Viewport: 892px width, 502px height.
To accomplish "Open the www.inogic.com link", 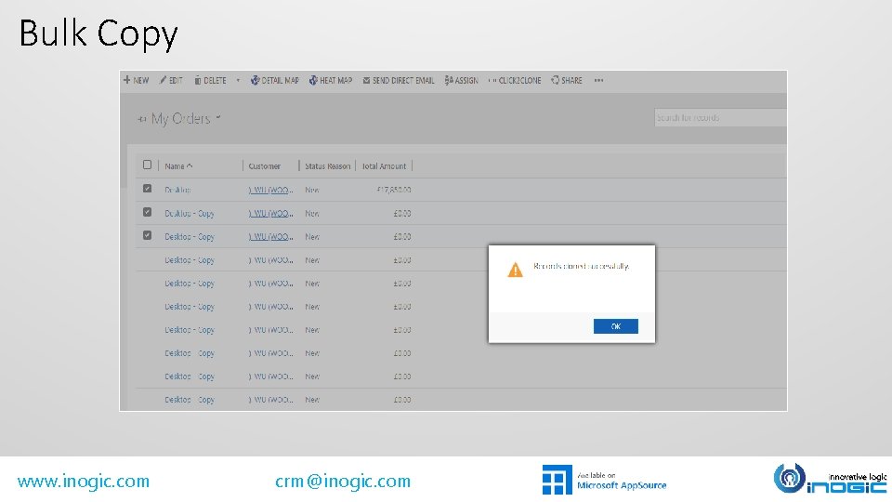I will point(83,481).
